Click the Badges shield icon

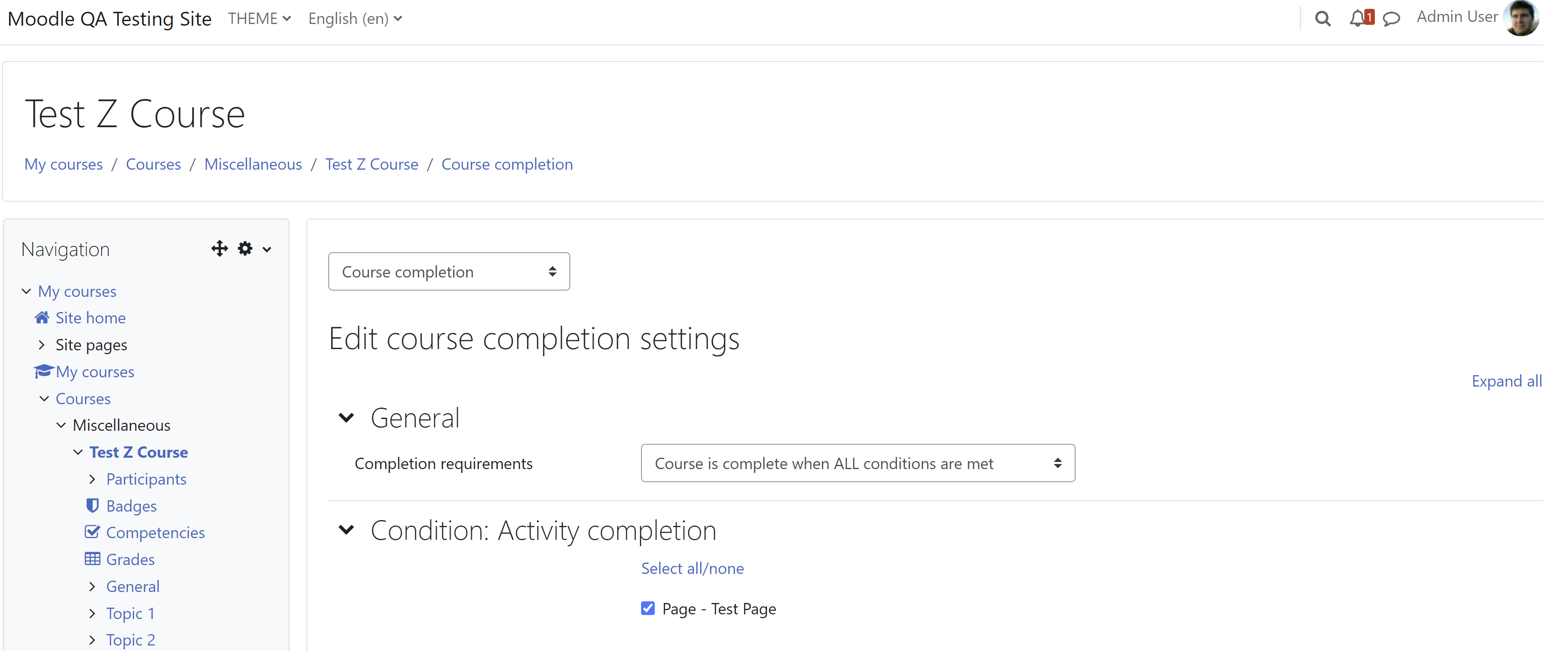click(x=92, y=506)
